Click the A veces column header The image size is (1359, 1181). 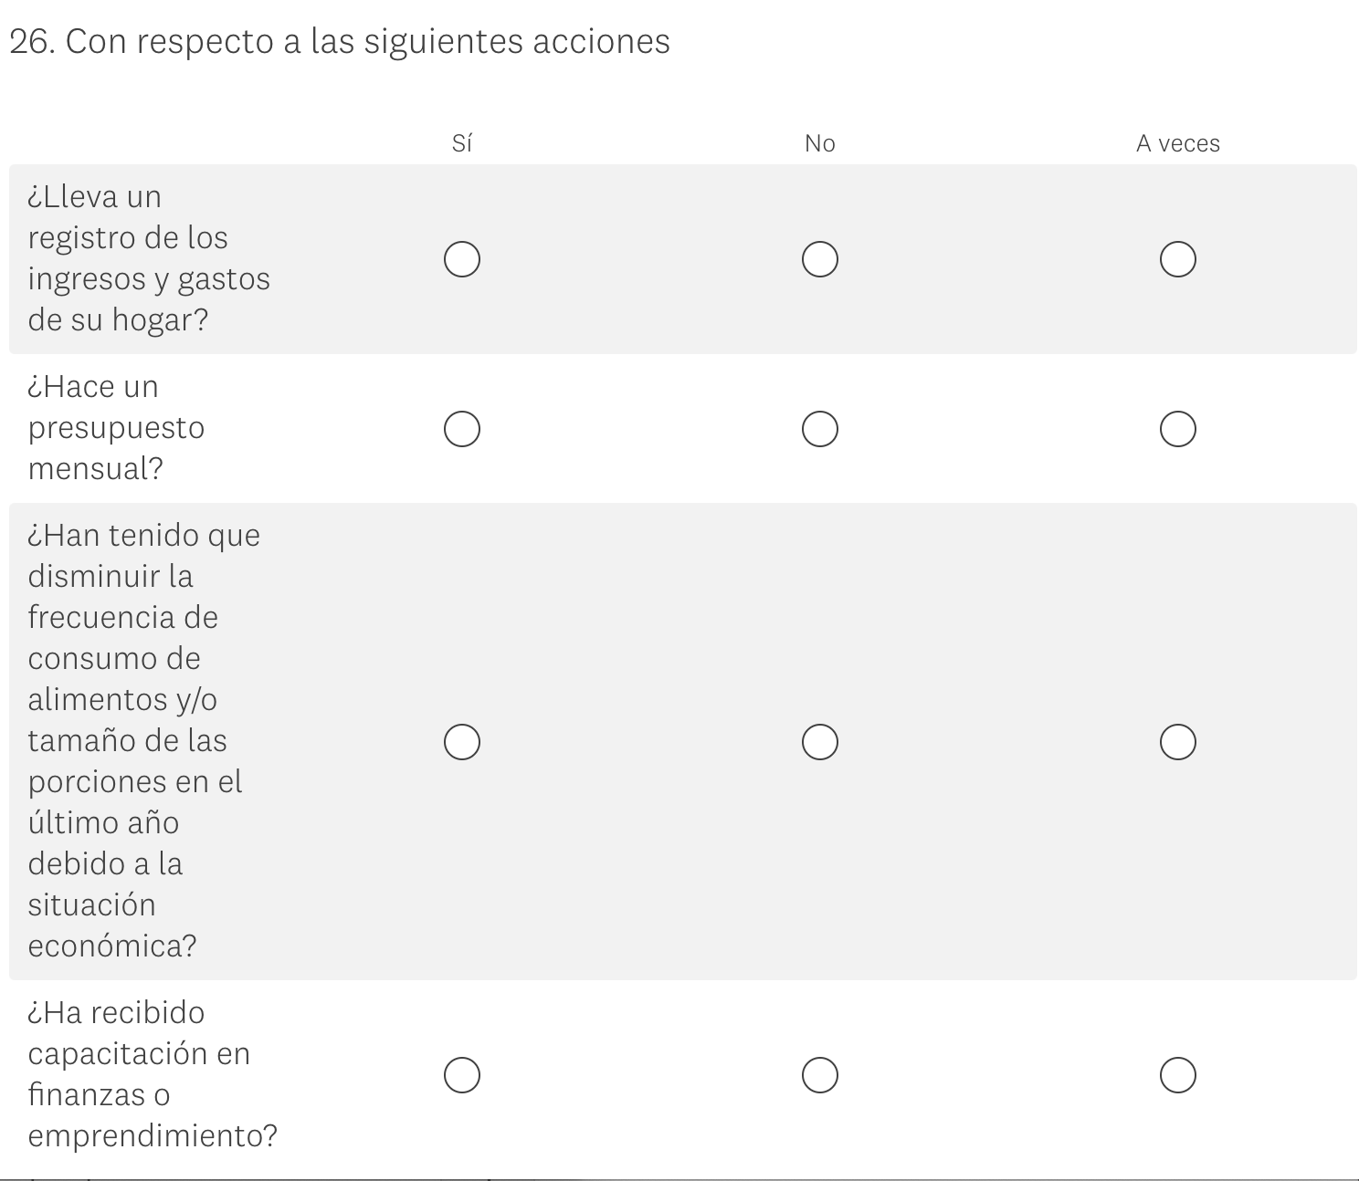1178,143
